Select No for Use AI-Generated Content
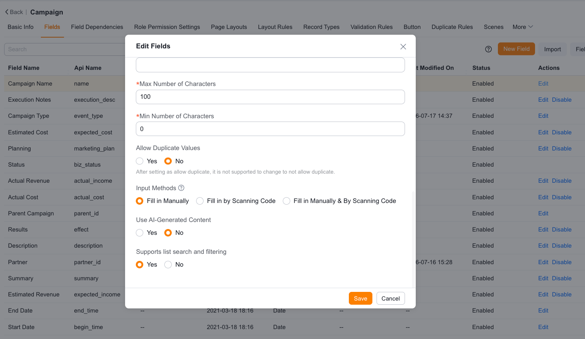 click(x=168, y=233)
